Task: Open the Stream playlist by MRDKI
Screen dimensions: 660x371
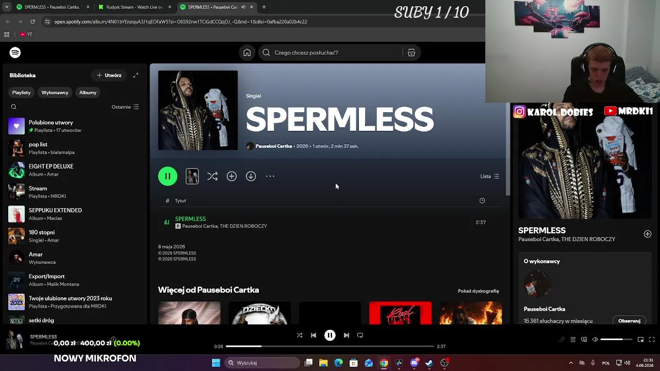Action: coord(75,192)
